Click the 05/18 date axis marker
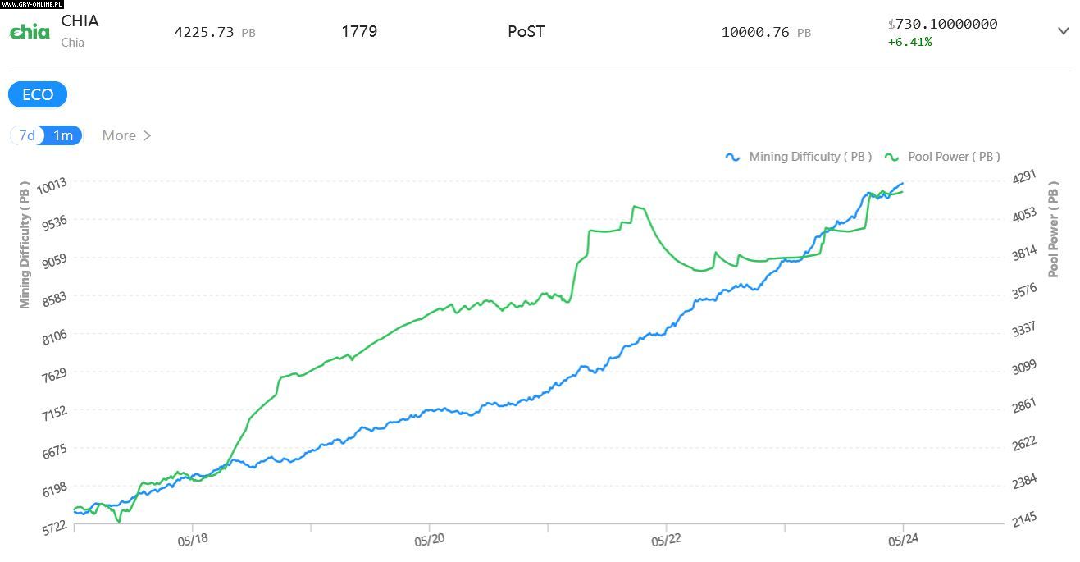The width and height of the screenshot is (1080, 562). [x=193, y=541]
